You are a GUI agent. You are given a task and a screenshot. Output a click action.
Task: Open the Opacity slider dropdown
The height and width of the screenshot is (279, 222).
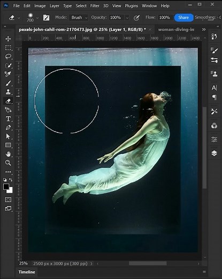click(127, 18)
